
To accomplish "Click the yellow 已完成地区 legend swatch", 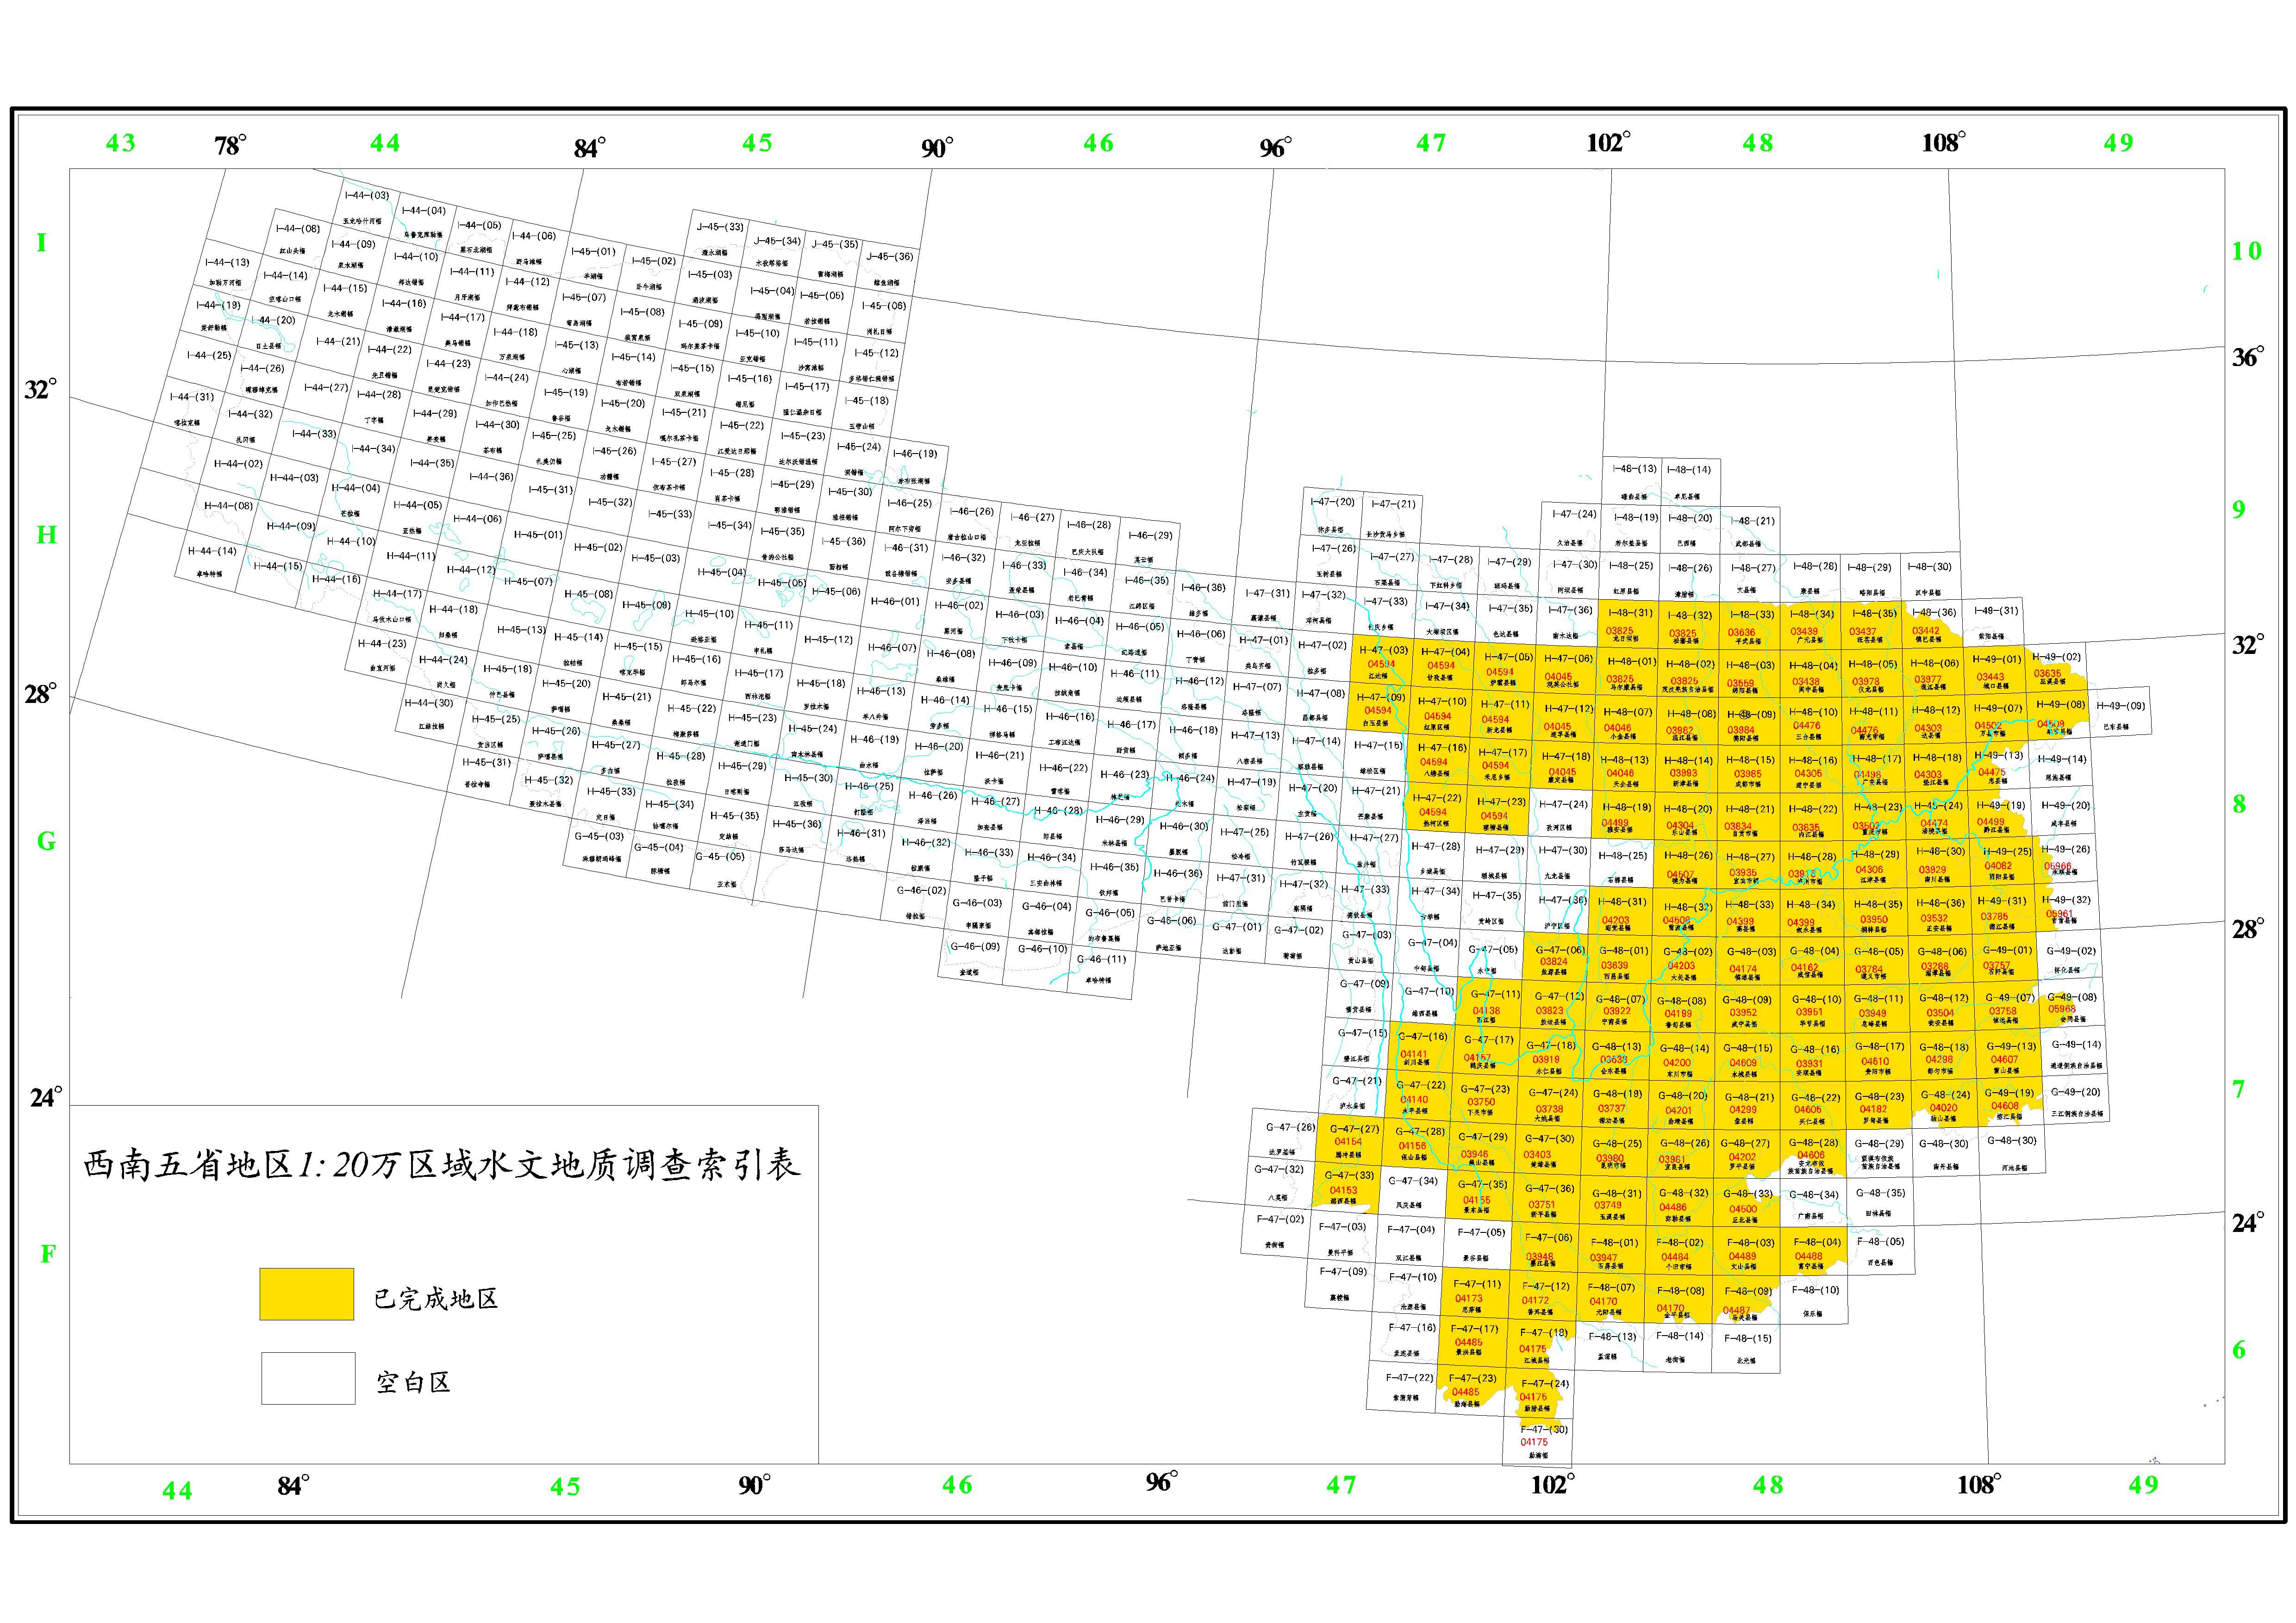I will [306, 1294].
